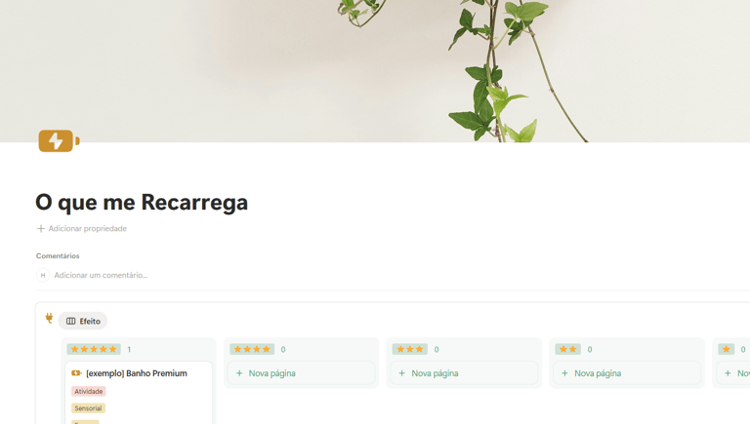Click the battery page icon

[59, 141]
